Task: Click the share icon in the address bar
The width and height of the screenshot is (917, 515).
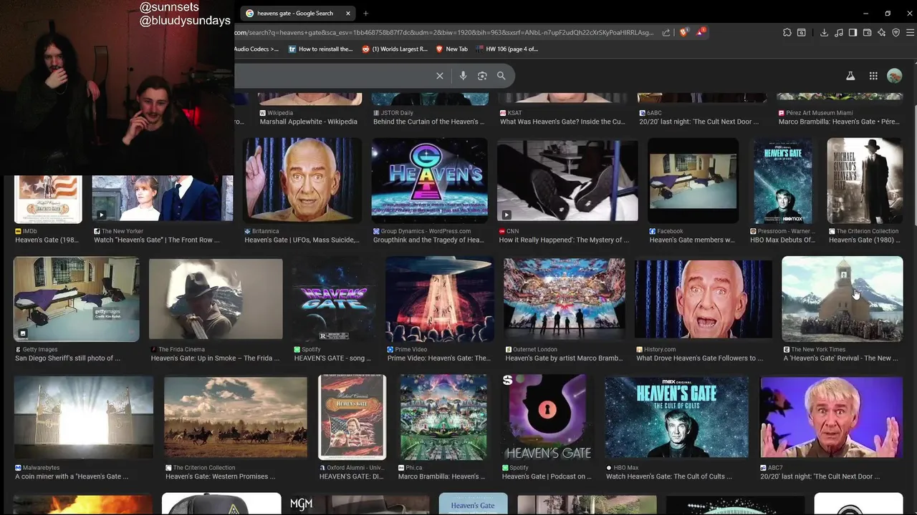Action: pos(666,32)
